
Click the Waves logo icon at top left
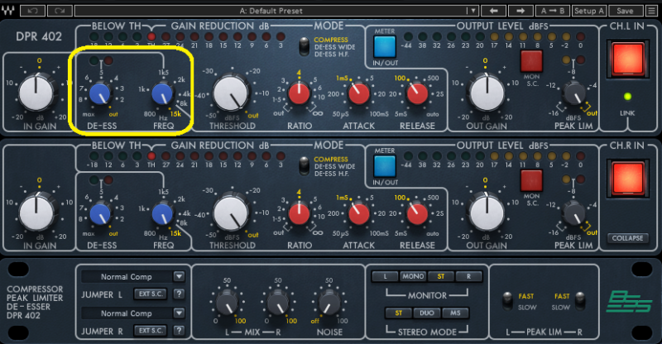pos(9,11)
